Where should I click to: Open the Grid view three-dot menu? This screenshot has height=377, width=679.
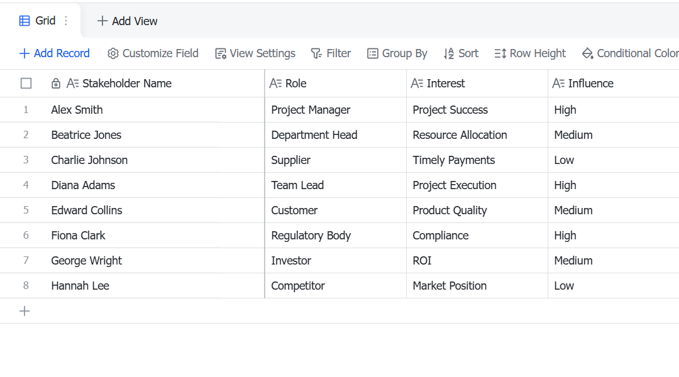(66, 21)
